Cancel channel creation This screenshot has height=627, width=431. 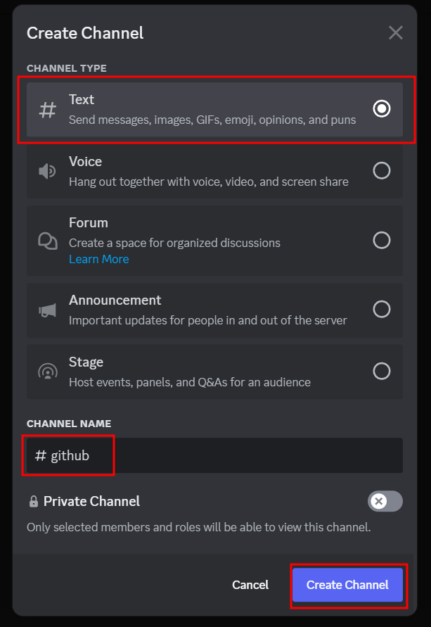pyautogui.click(x=250, y=585)
